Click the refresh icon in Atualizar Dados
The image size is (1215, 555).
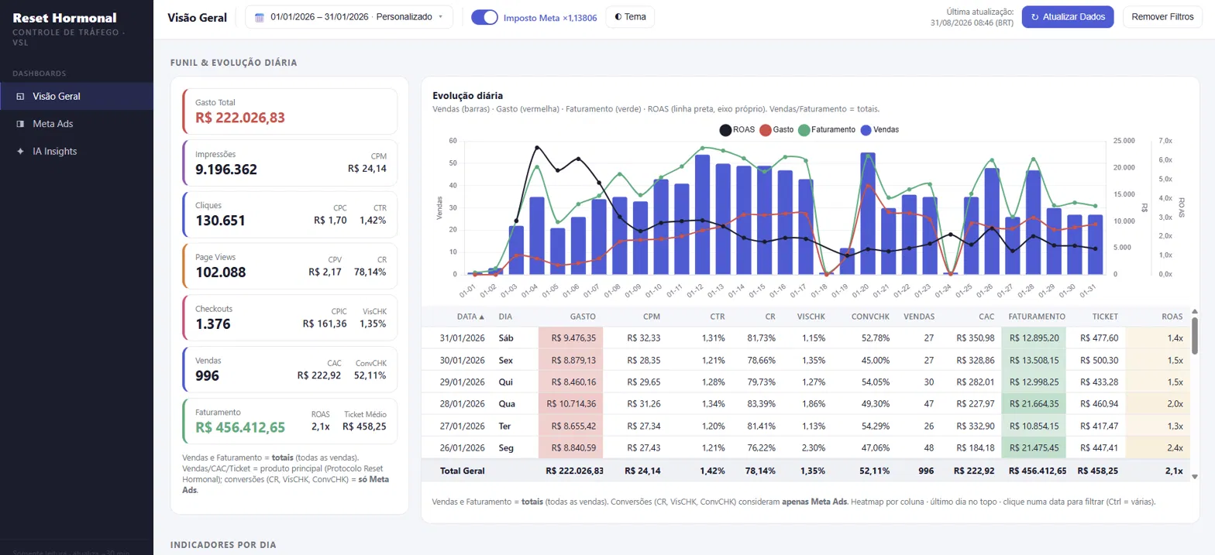pyautogui.click(x=1034, y=16)
